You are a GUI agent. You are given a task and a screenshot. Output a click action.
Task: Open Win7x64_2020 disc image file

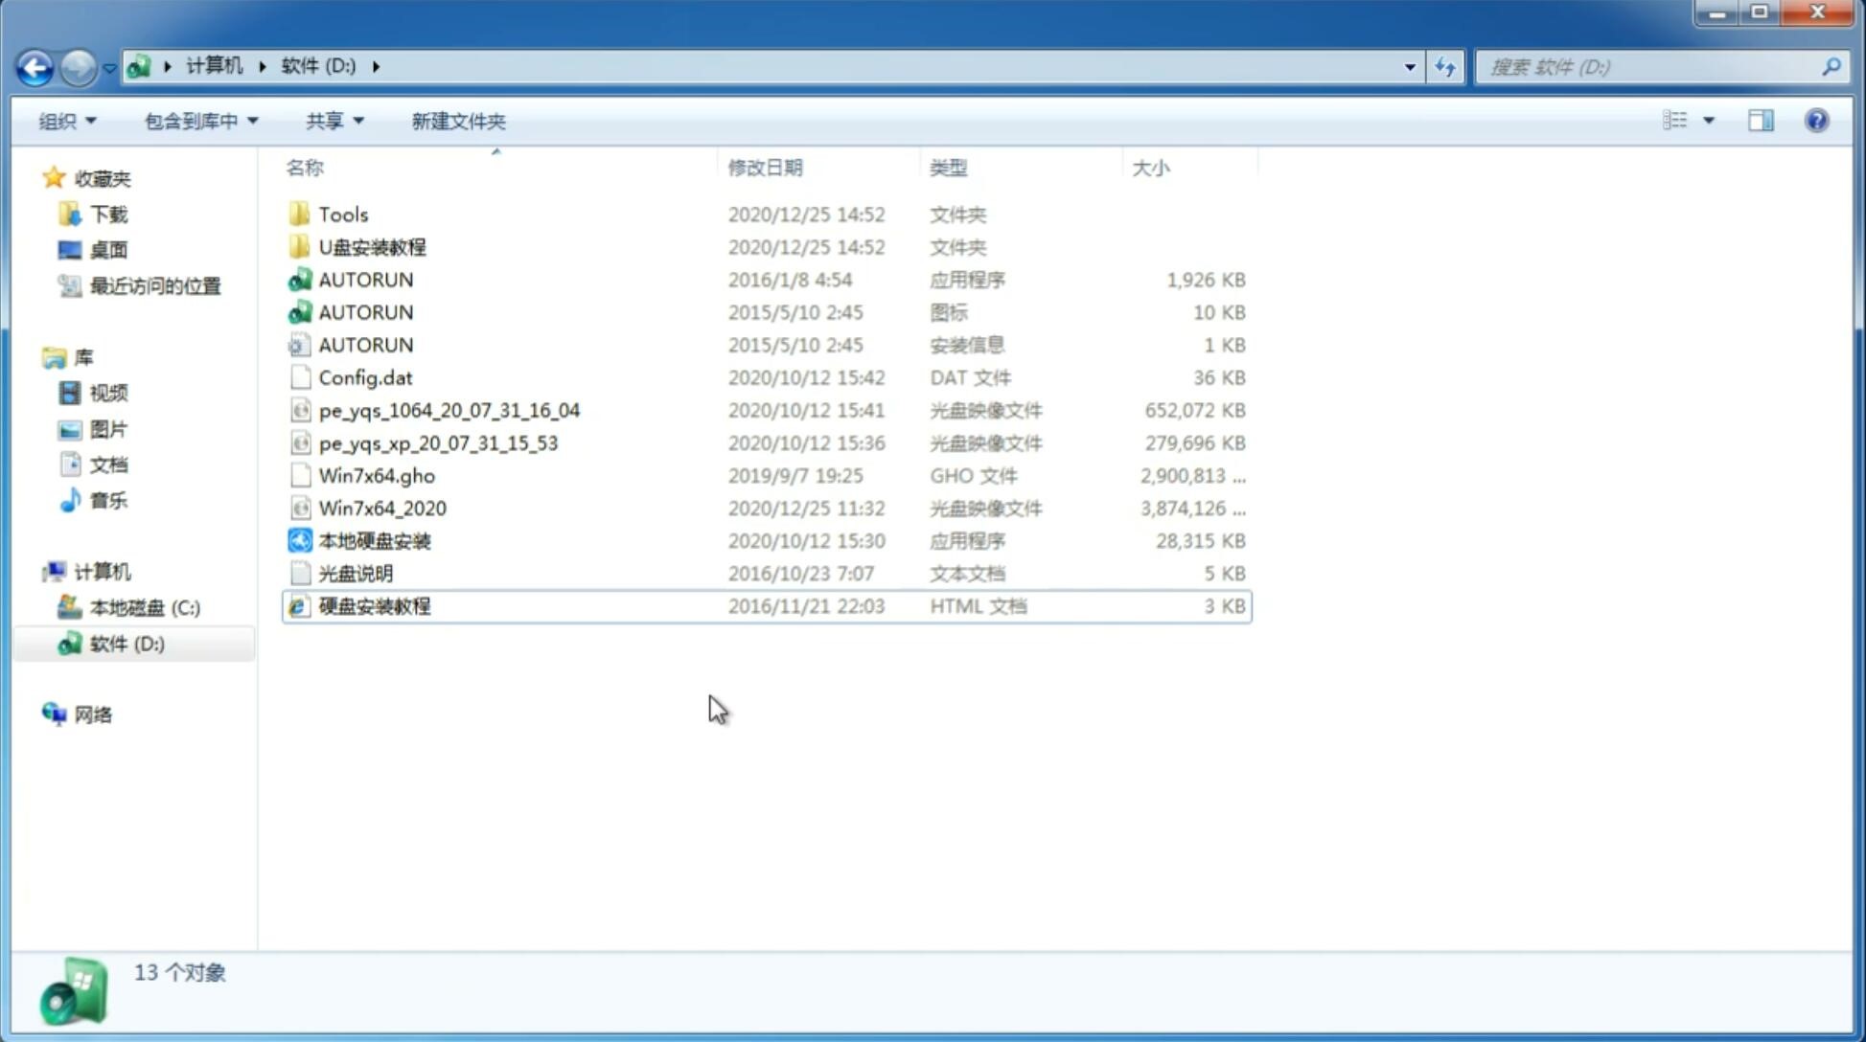(x=381, y=509)
